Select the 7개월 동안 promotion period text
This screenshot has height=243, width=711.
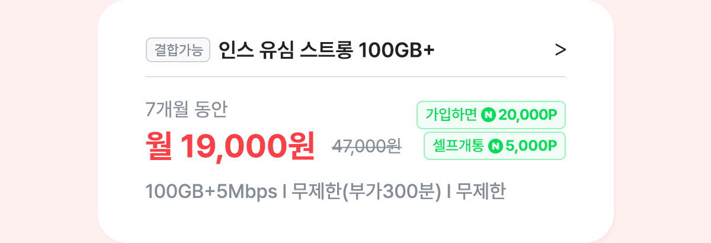(x=187, y=109)
